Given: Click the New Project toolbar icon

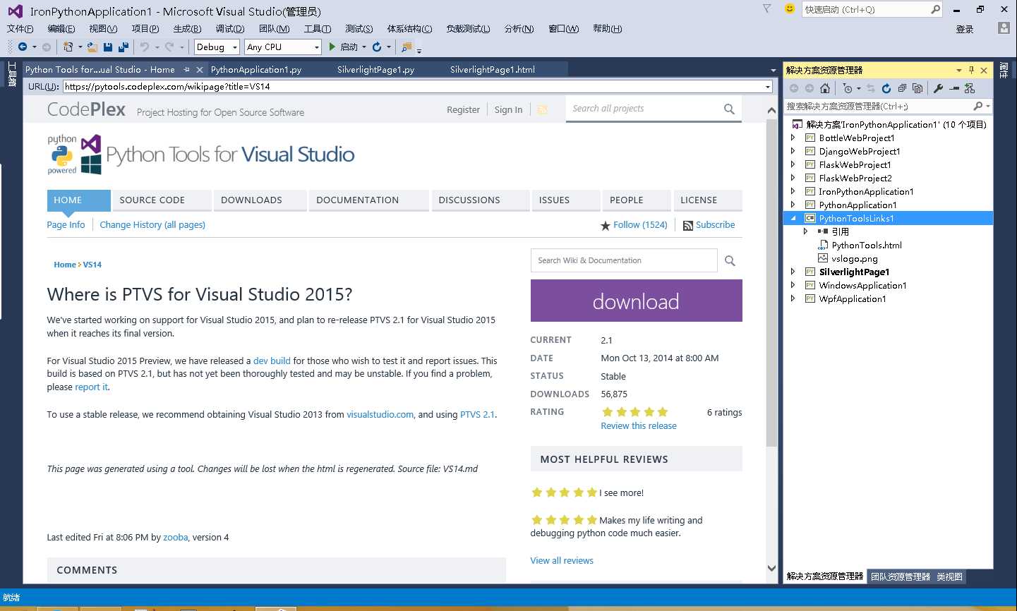Looking at the screenshot, I should [x=68, y=47].
